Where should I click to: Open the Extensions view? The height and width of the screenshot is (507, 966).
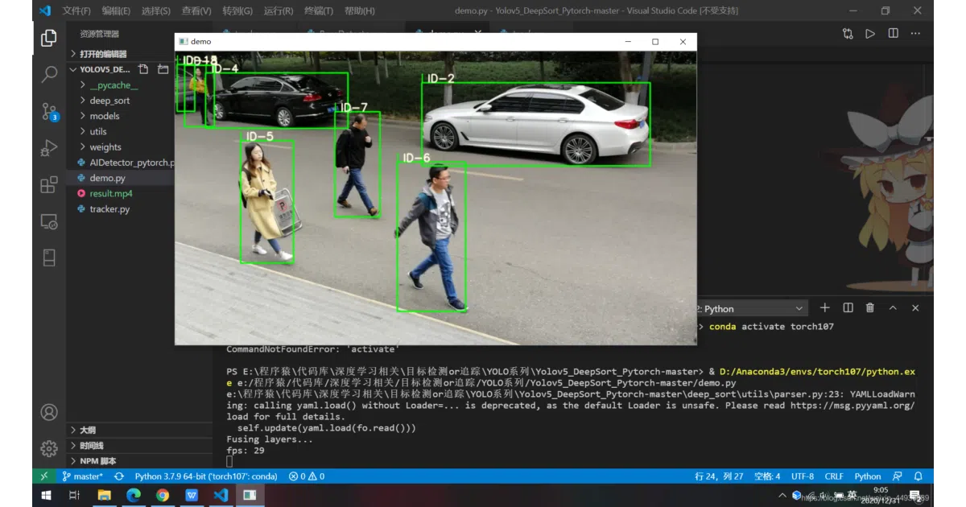(49, 185)
